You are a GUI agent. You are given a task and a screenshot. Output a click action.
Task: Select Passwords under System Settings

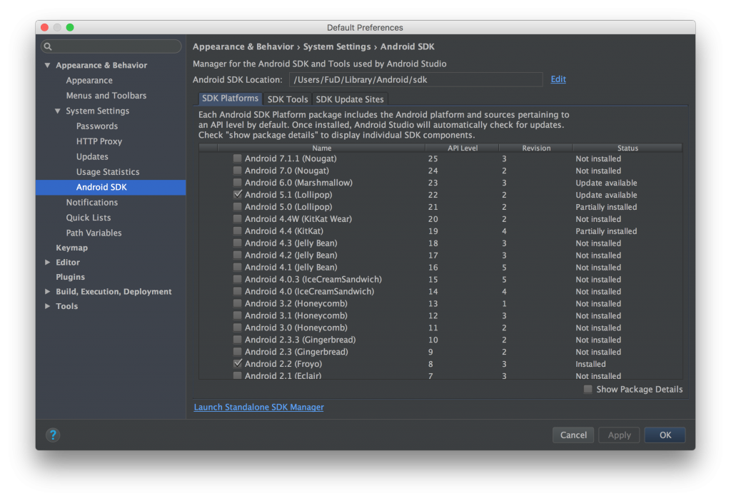pyautogui.click(x=97, y=126)
